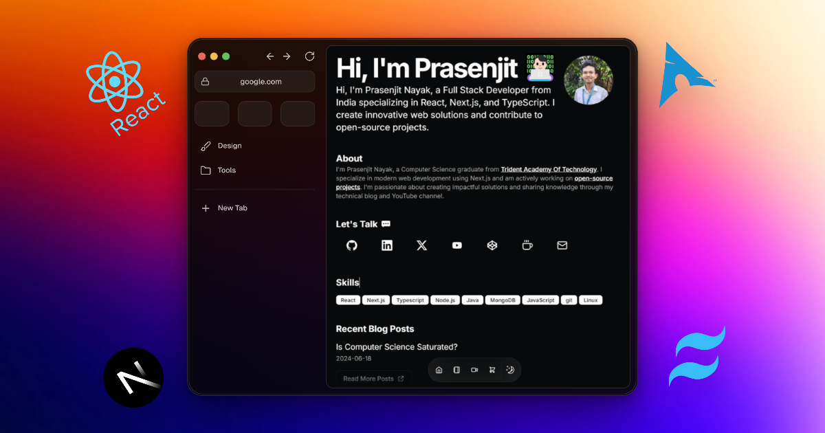
Task: Visit the YouTube channel icon
Action: click(x=457, y=245)
